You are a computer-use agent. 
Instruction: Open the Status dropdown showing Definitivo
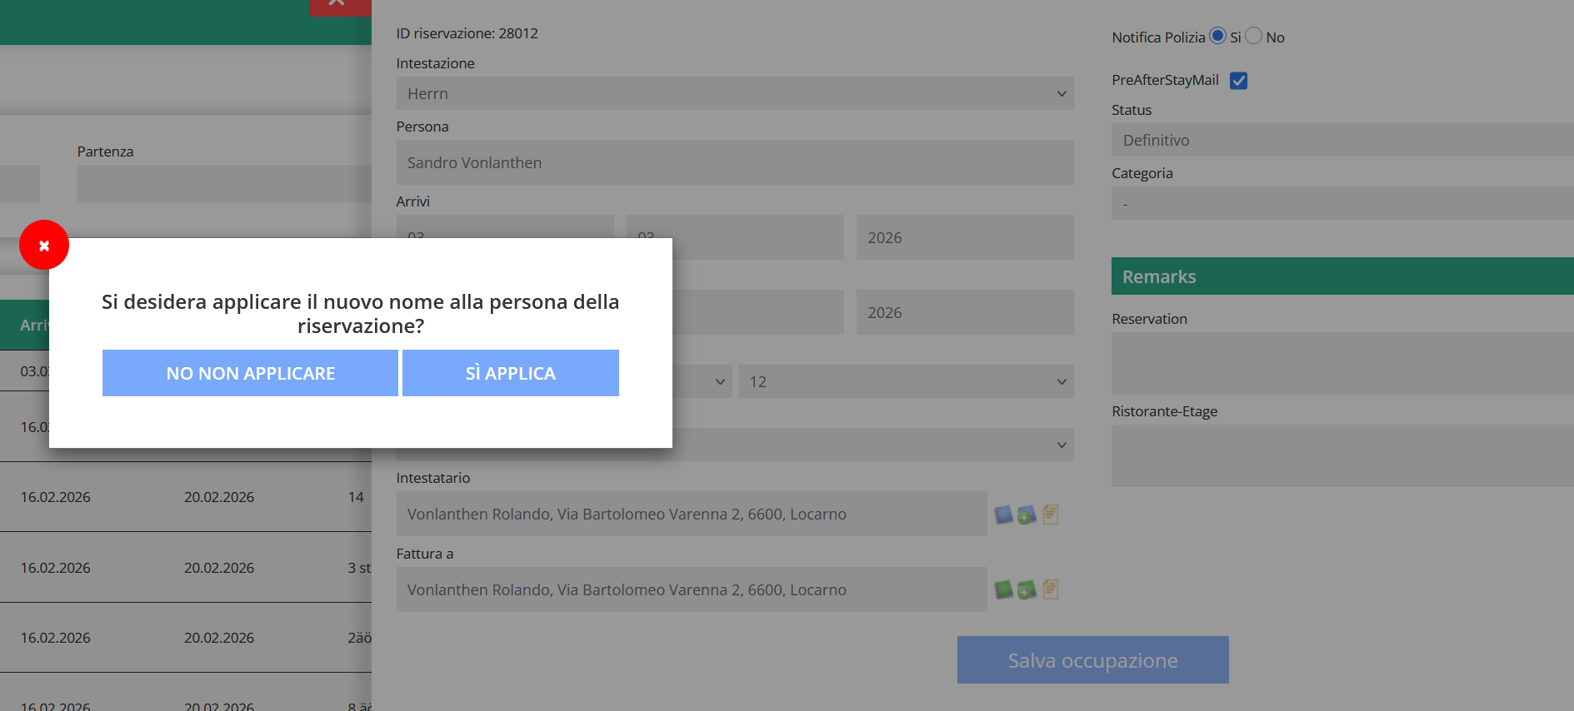pyautogui.click(x=1342, y=140)
